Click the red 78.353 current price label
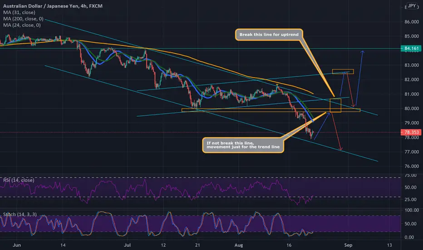423x250 pixels. 411,132
